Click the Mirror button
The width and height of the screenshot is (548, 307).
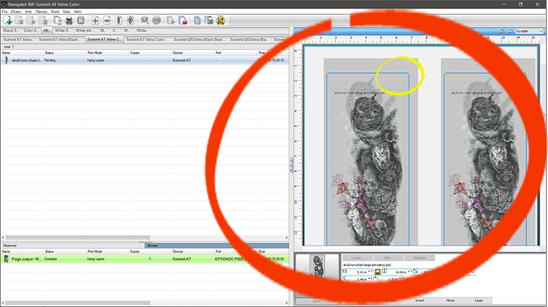click(x=451, y=300)
